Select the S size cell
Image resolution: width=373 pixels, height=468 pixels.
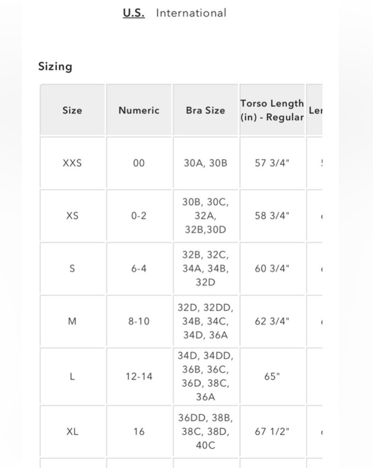[x=72, y=268]
